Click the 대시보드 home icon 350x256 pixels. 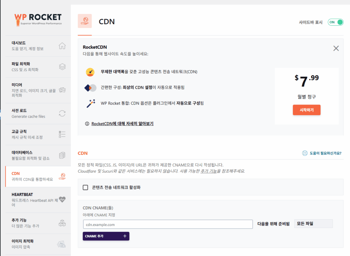point(62,45)
